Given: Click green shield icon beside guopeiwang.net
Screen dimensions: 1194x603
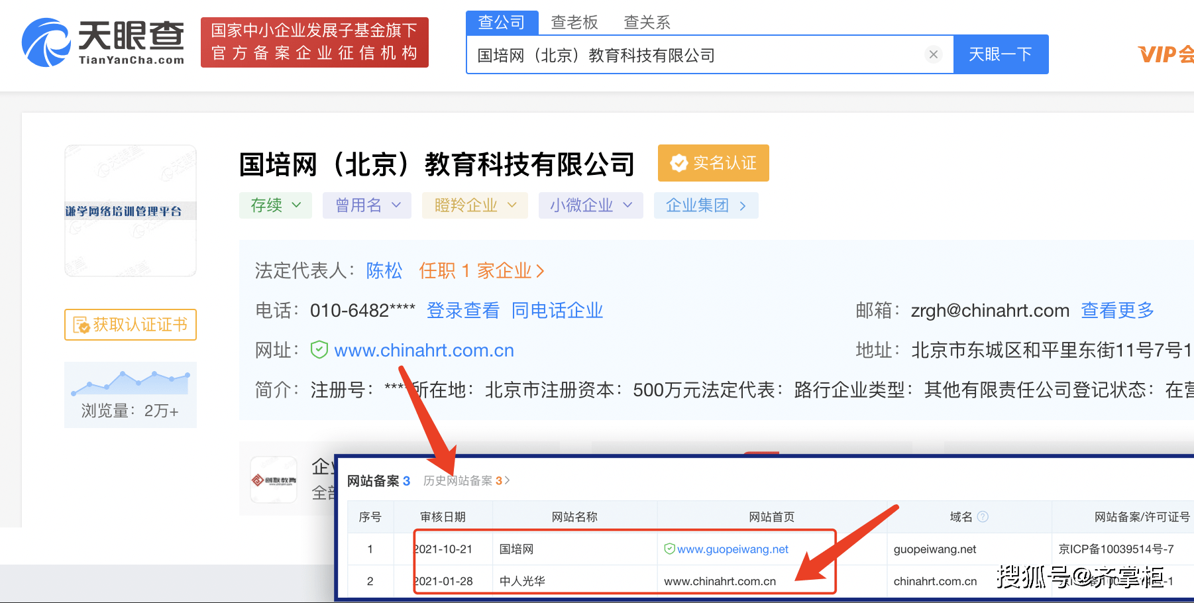Looking at the screenshot, I should [670, 549].
